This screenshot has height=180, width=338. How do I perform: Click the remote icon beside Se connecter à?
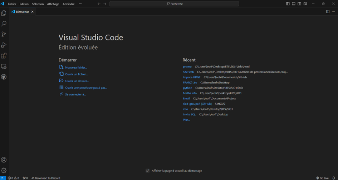coord(61,94)
